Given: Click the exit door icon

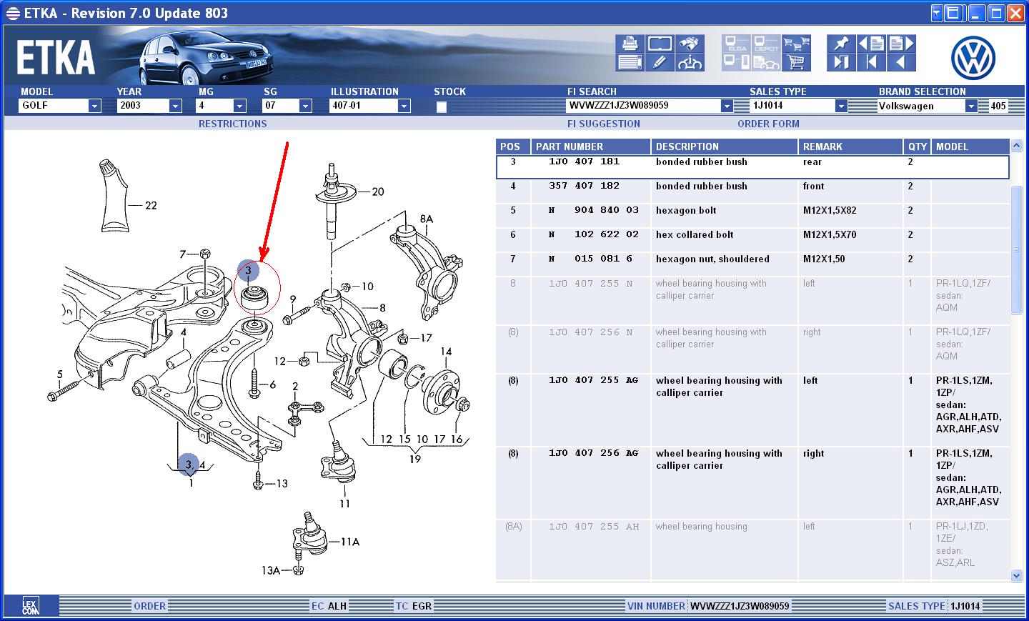Looking at the screenshot, I should point(841,62).
